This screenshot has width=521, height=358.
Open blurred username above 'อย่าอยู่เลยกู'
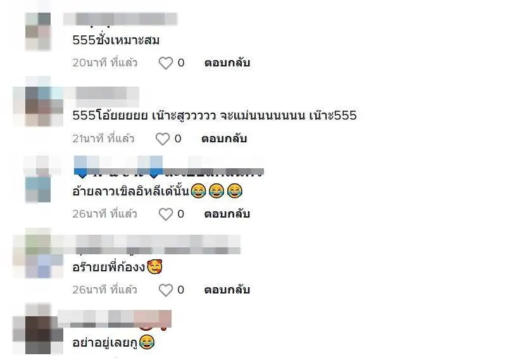point(115,319)
